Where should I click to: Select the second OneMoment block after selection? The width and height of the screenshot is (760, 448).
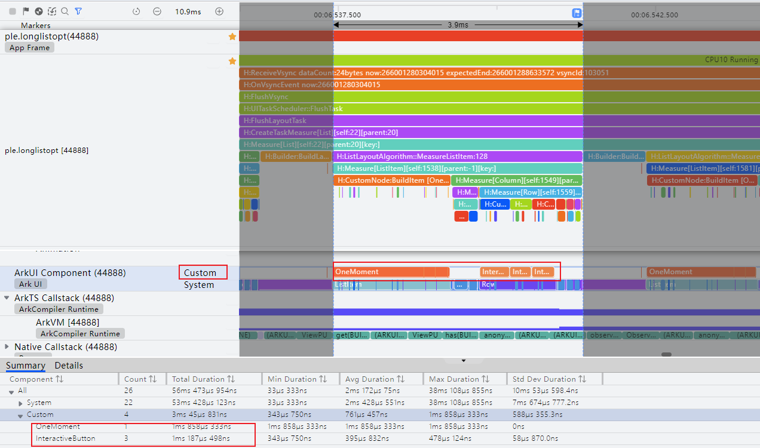(x=703, y=272)
